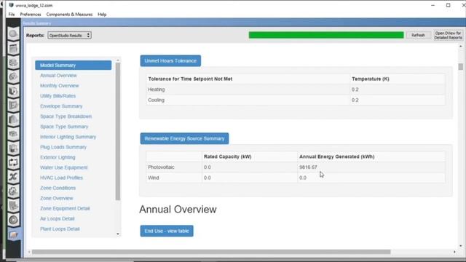Click the Unmet Hours Tolerance header button
The width and height of the screenshot is (466, 262).
click(x=170, y=60)
